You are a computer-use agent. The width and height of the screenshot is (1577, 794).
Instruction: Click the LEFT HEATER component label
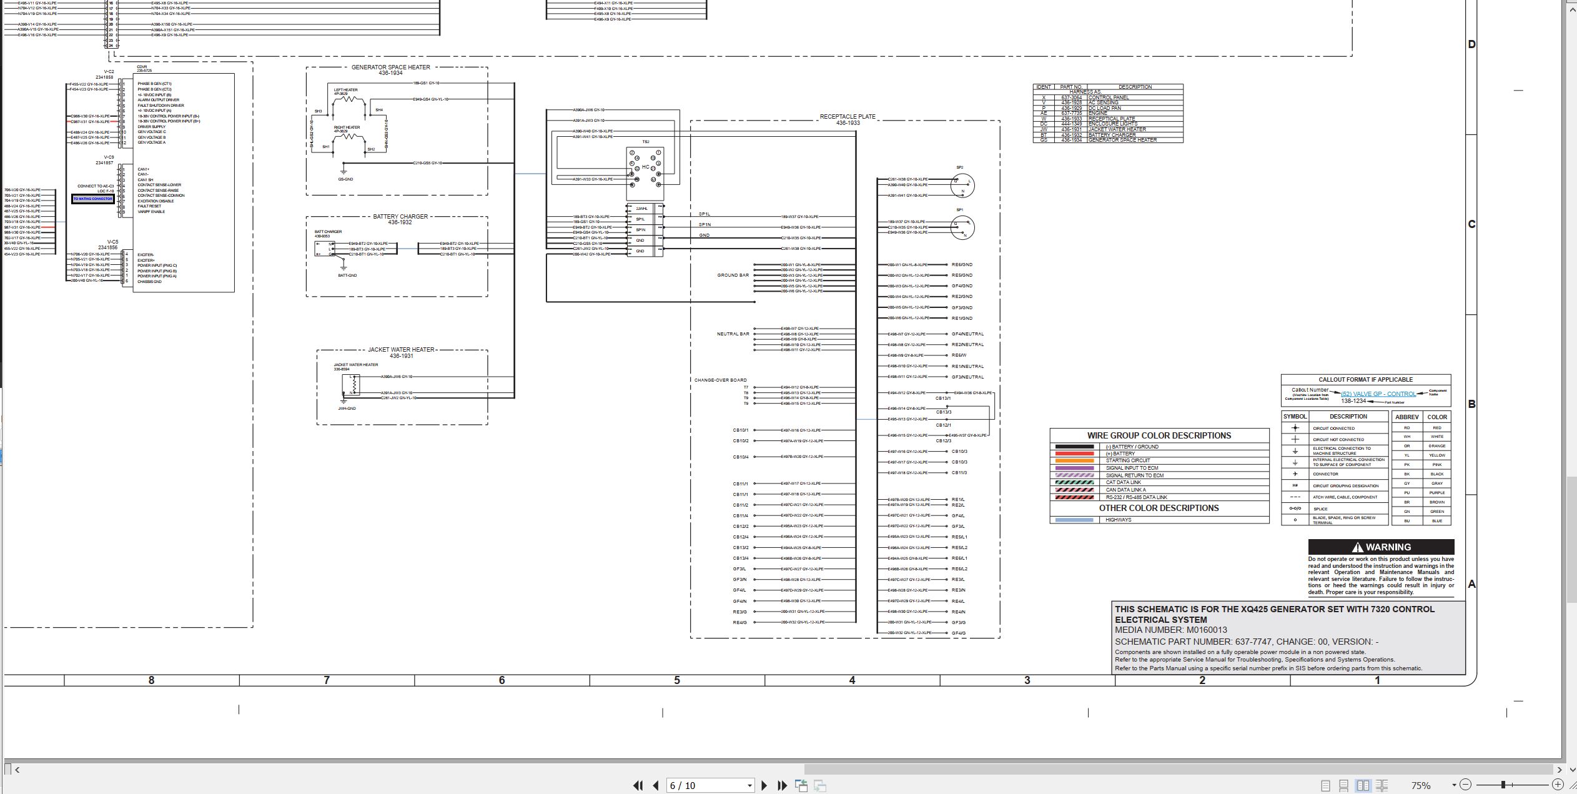(x=345, y=90)
